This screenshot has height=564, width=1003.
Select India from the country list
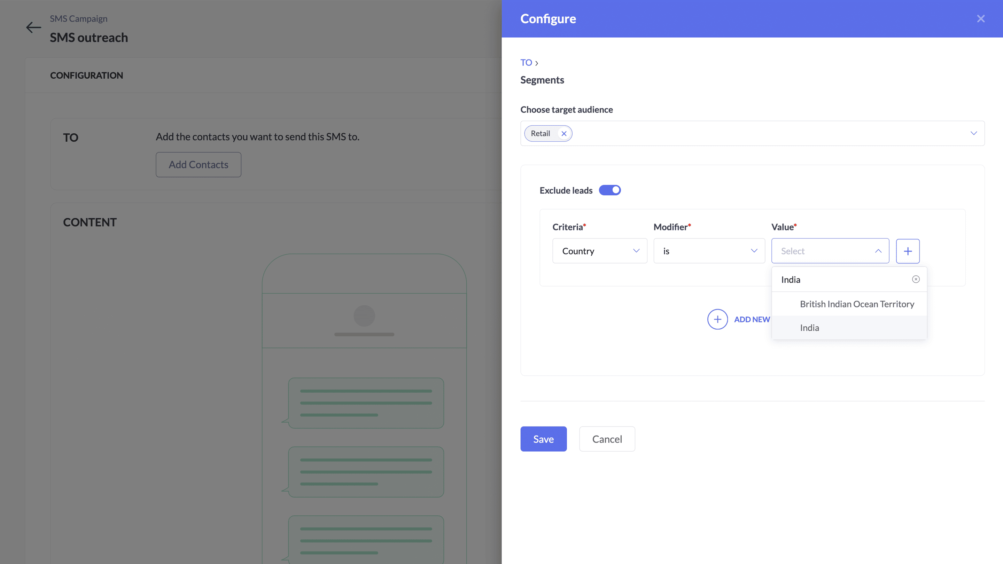point(809,328)
